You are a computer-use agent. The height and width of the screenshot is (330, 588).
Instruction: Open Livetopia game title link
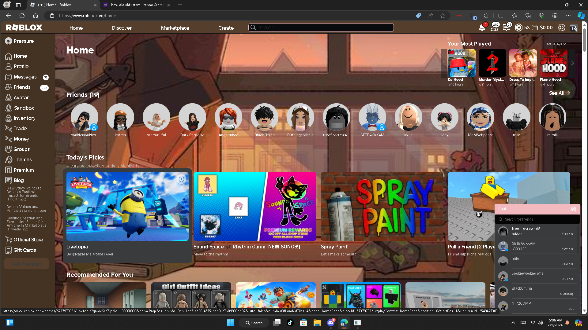point(77,247)
